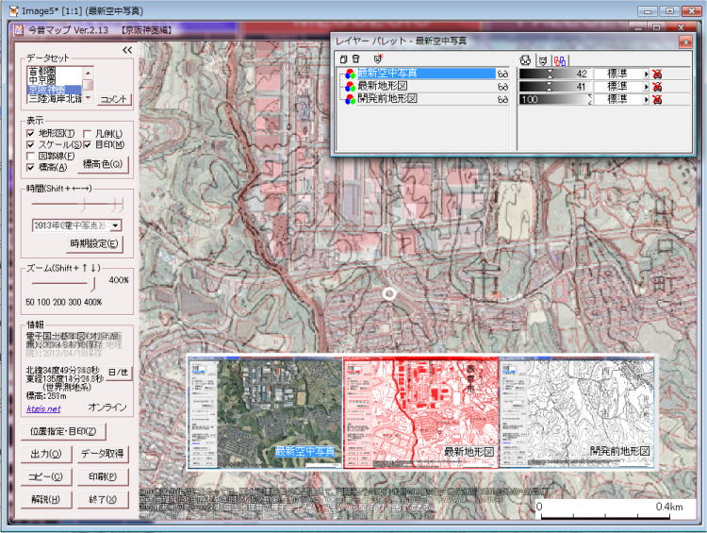707x533 pixels.
Task: Select 最新空中写真 layer name row
Action: [x=426, y=74]
